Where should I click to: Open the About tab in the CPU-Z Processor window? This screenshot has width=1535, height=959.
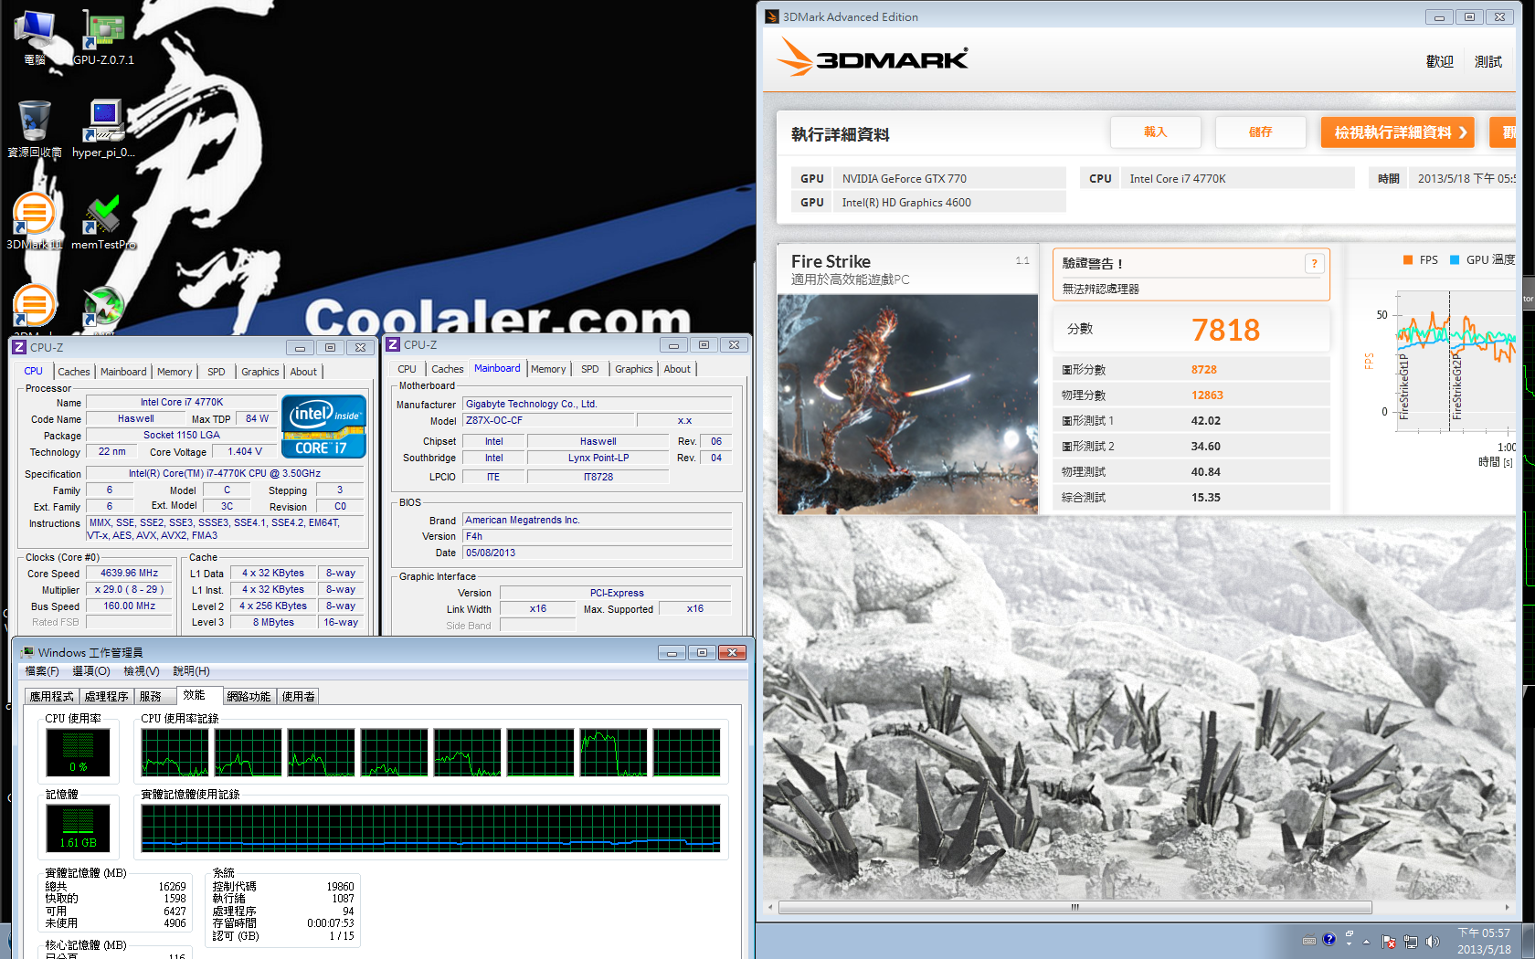point(303,372)
